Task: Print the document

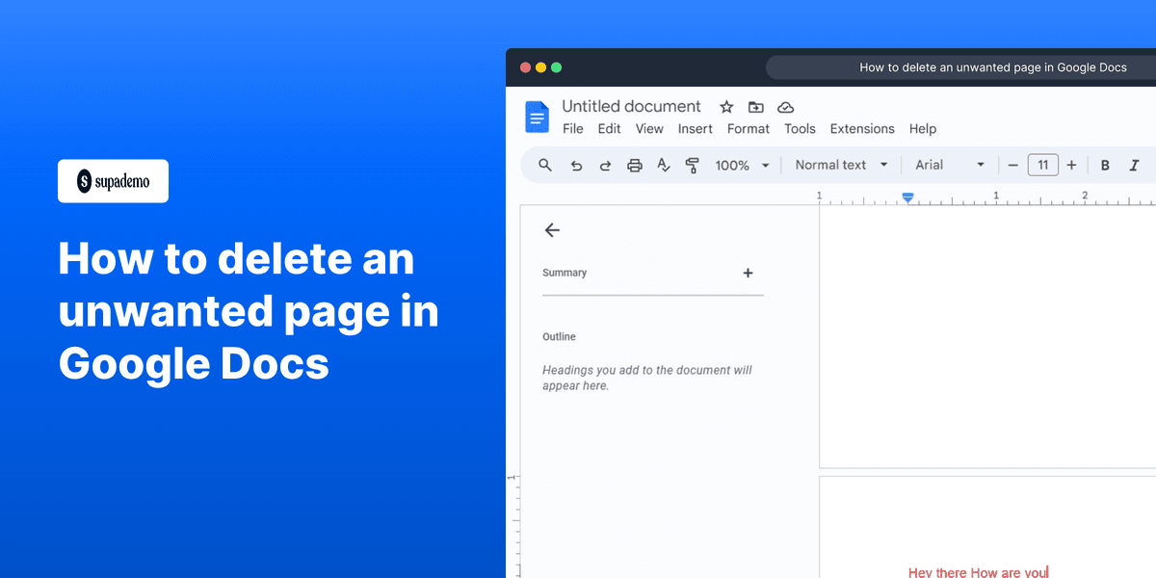Action: 634,165
